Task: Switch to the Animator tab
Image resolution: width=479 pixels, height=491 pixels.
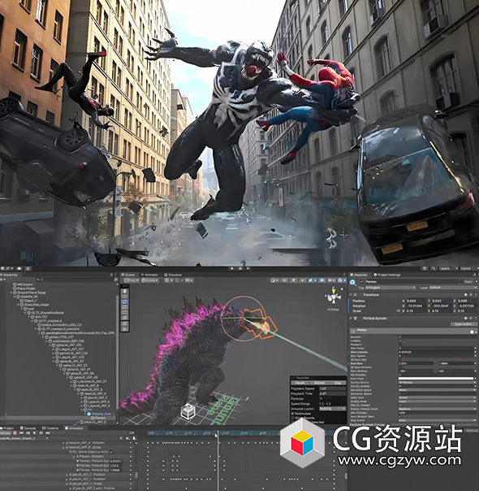Action: [x=149, y=275]
